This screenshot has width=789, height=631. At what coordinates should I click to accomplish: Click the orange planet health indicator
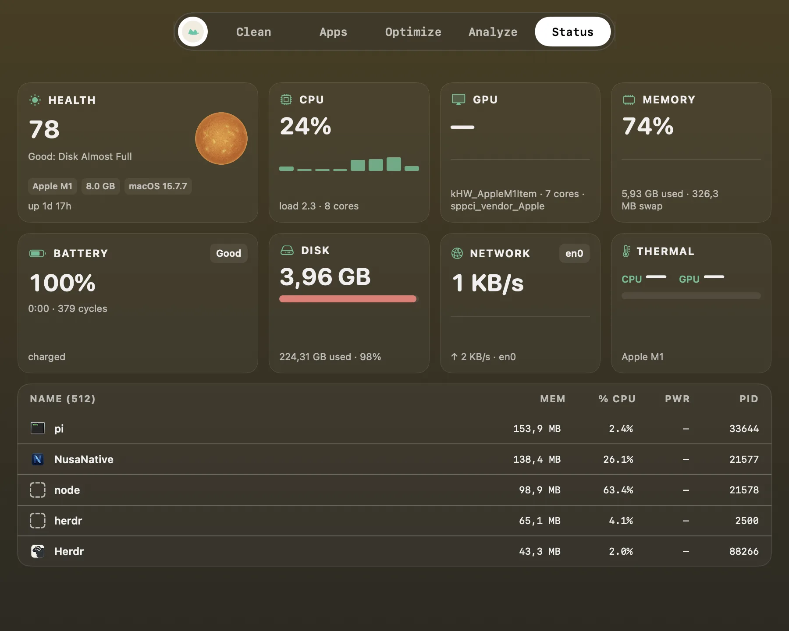click(x=221, y=138)
